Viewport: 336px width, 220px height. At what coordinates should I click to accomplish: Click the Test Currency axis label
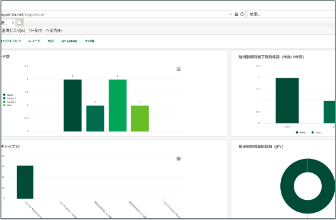(172, 210)
